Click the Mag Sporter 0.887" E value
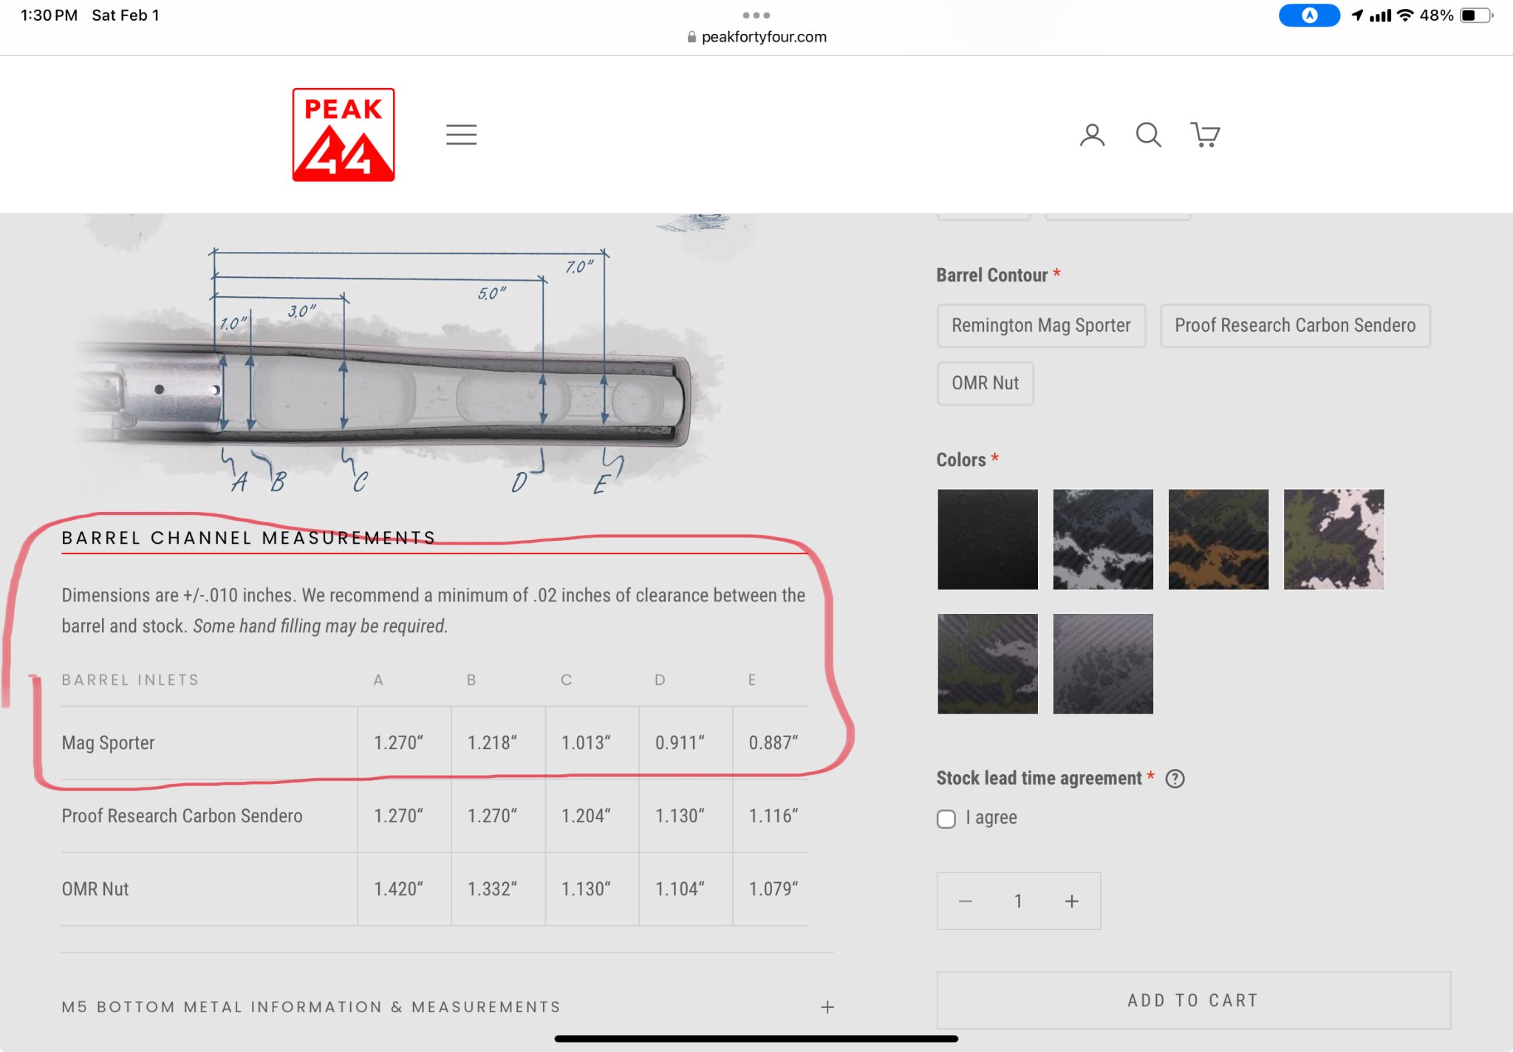 (773, 742)
